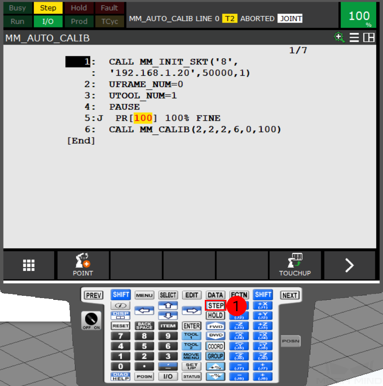The width and height of the screenshot is (383, 386).
Task: Click the GROUP key
Action: [216, 356]
